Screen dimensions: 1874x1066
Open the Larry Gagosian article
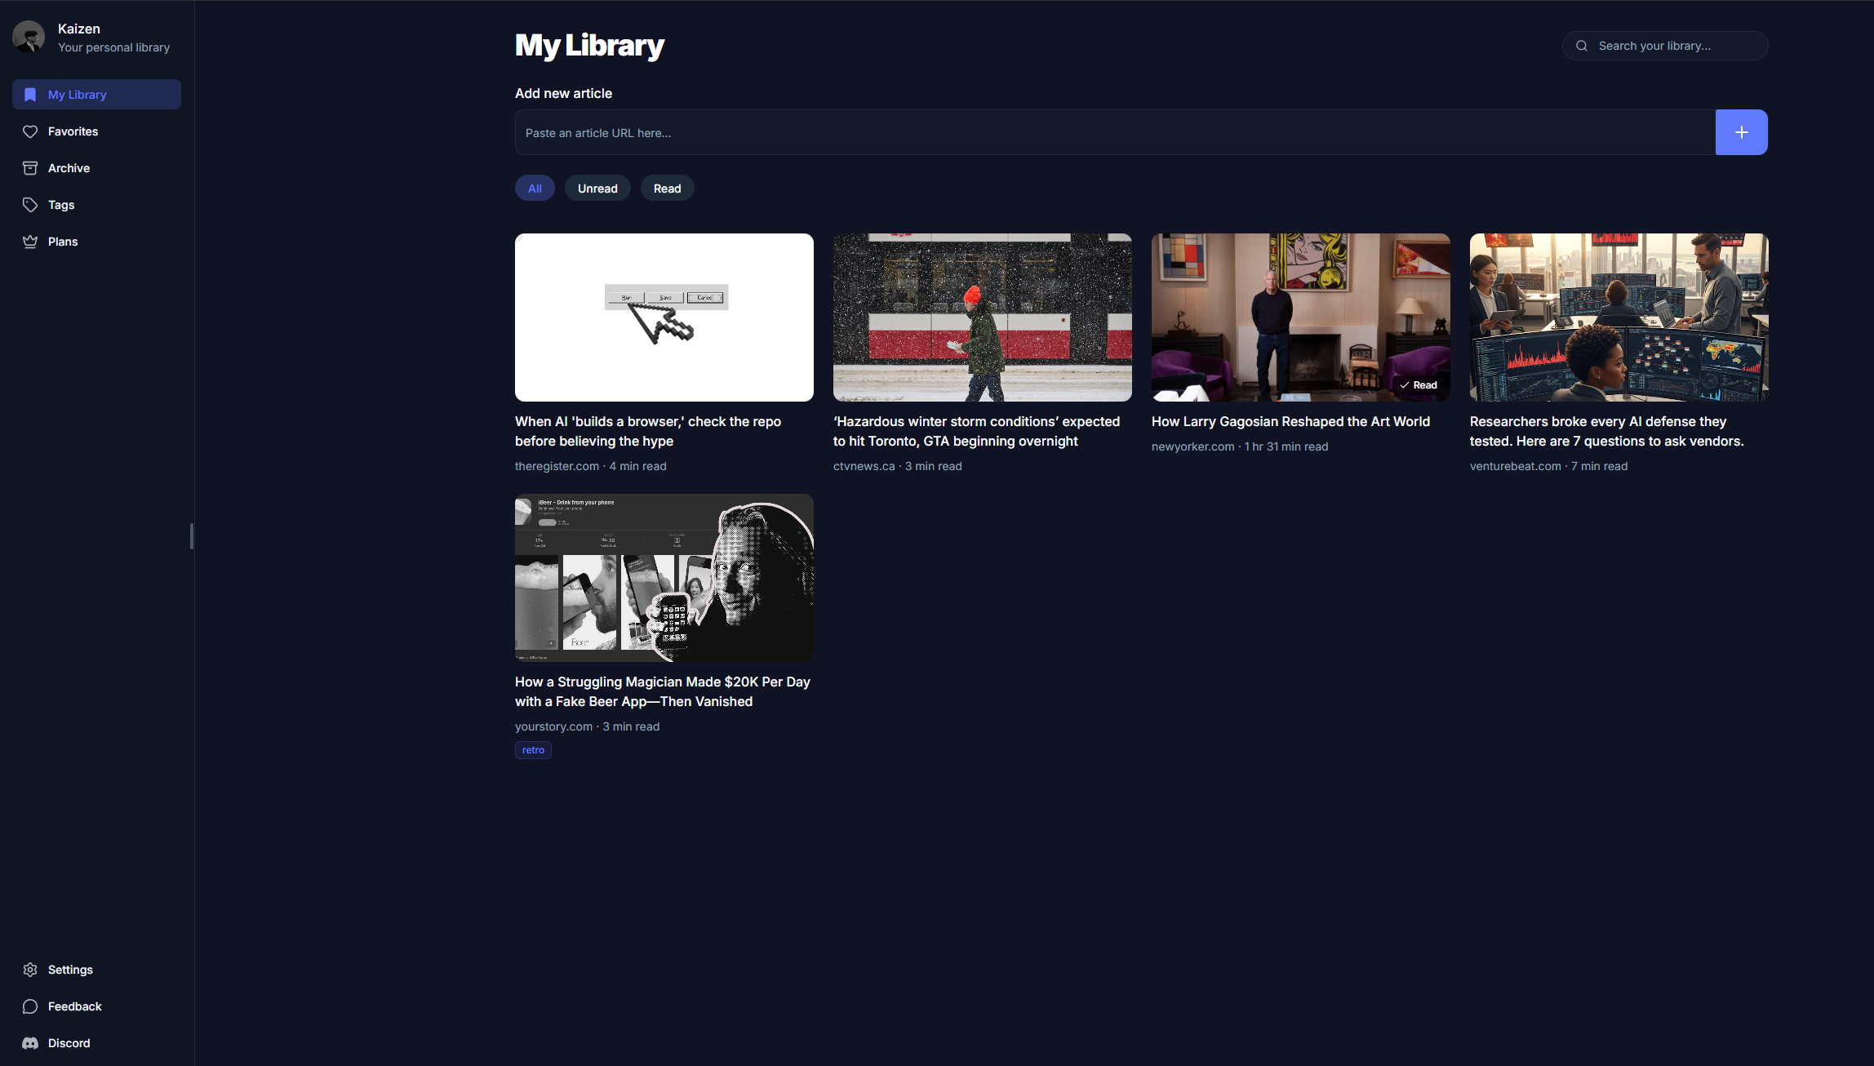tap(1290, 421)
